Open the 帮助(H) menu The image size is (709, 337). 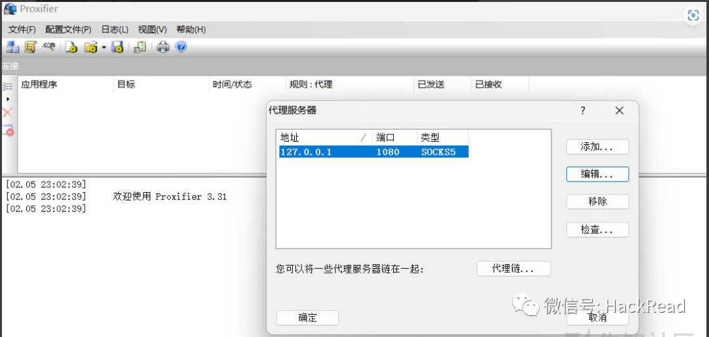(191, 30)
